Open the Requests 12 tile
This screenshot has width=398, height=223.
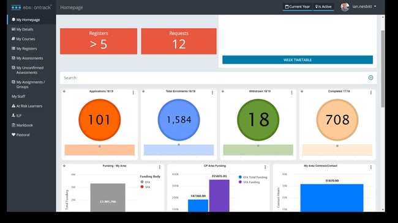coord(179,41)
